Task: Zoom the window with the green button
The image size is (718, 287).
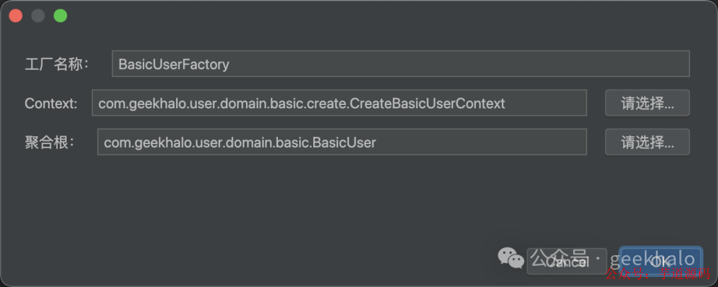Action: point(60,15)
